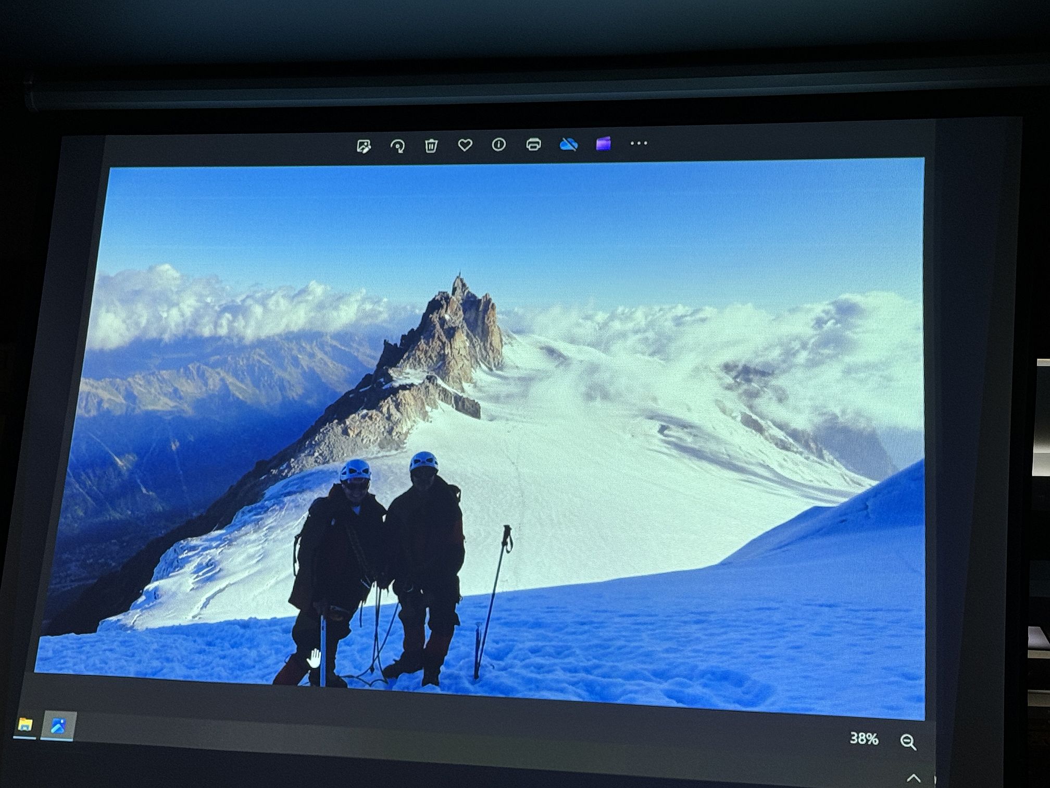Image resolution: width=1050 pixels, height=788 pixels.
Task: Click the 38% zoom level text
Action: [x=864, y=738]
